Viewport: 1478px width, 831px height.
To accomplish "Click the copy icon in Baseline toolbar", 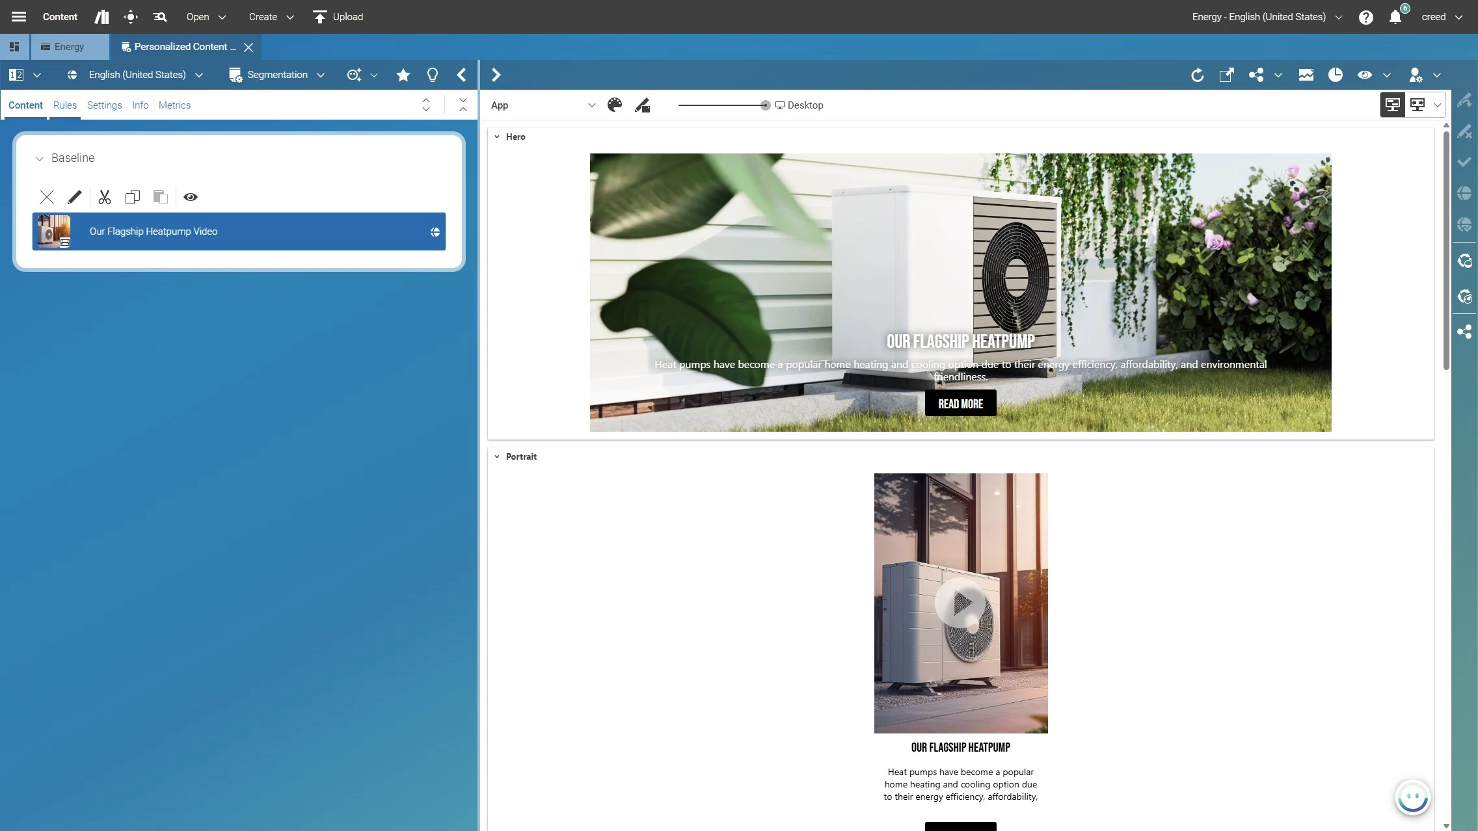I will 132,197.
